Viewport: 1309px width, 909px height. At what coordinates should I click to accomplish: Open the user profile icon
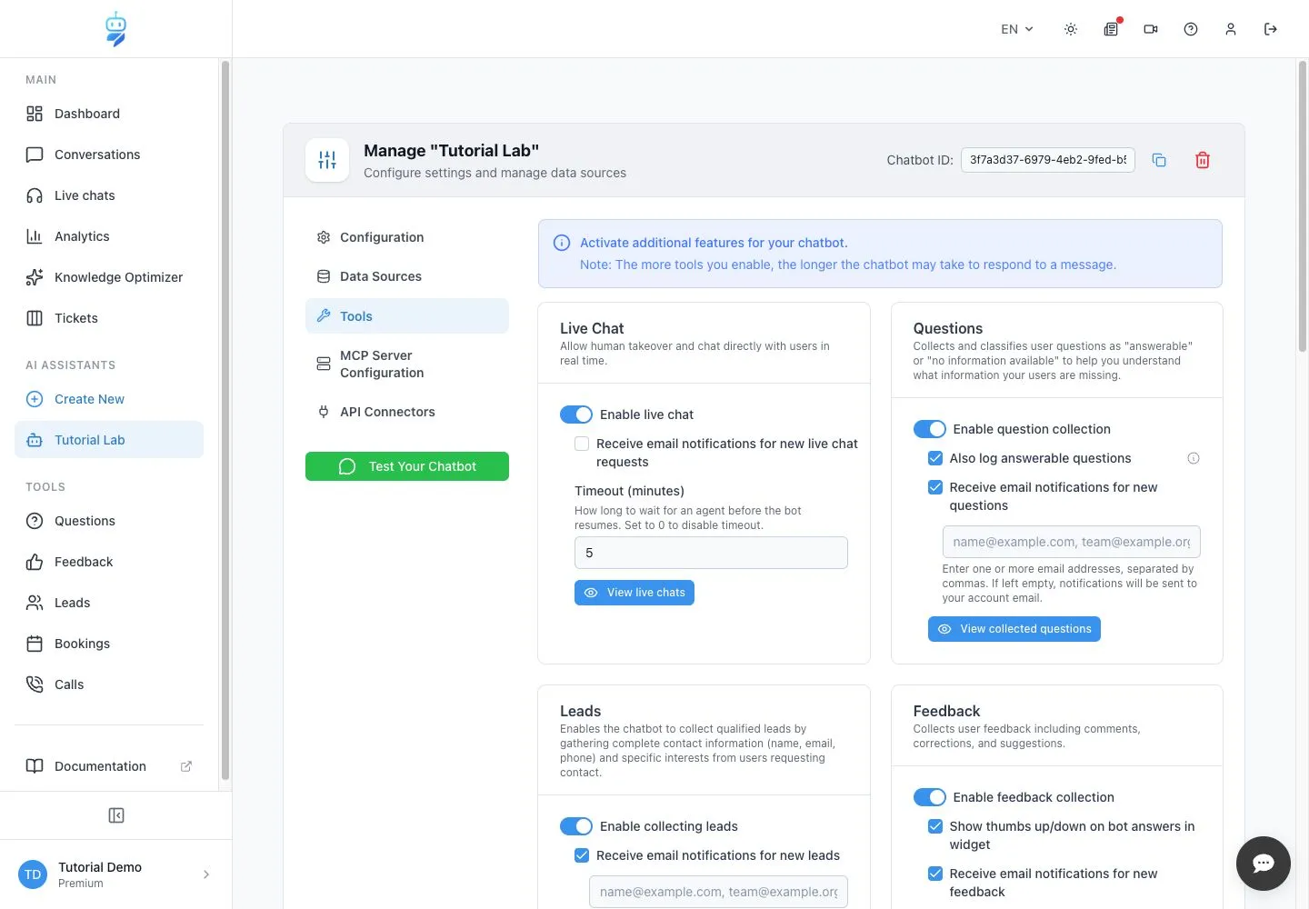pyautogui.click(x=1231, y=29)
